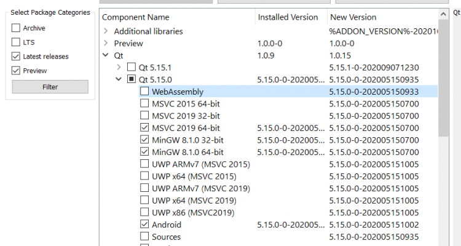Image resolution: width=461 pixels, height=246 pixels.
Task: Uncheck MSVC 2019 64-bit component
Action: pos(144,127)
